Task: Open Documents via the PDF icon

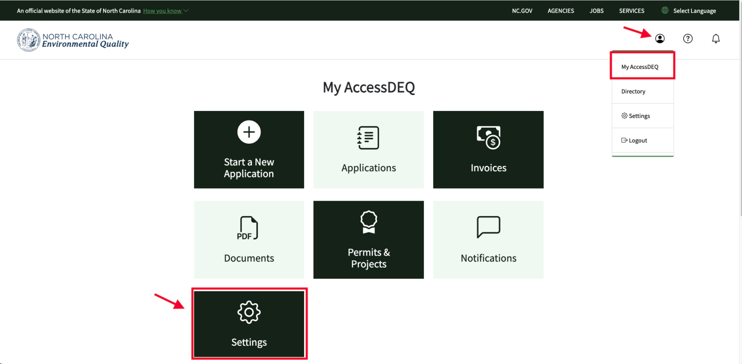Action: (249, 228)
